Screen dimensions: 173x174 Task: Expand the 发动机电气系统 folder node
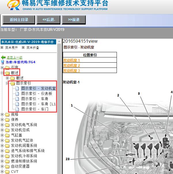pos(2,125)
